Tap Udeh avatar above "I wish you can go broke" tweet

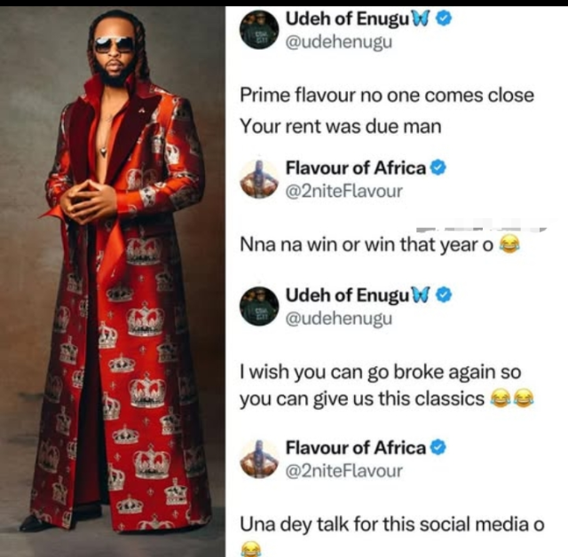pos(258,306)
